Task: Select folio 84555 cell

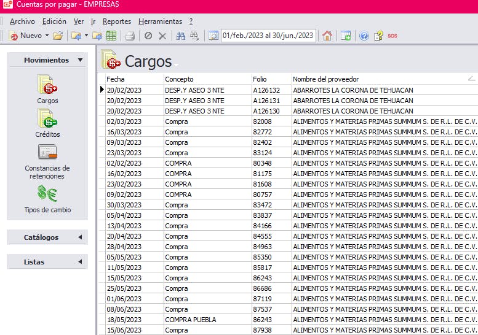Action: point(272,236)
